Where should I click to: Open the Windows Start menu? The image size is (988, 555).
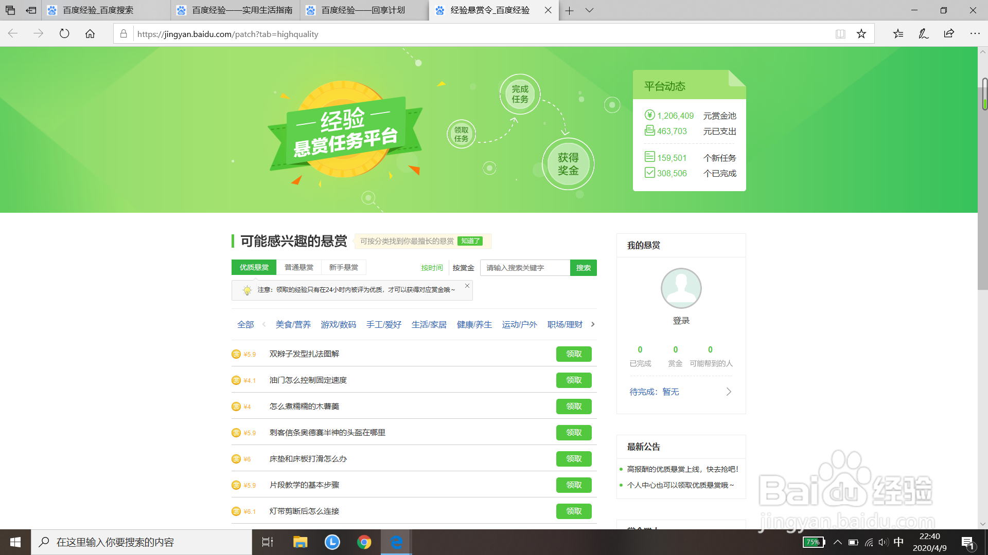pos(15,542)
